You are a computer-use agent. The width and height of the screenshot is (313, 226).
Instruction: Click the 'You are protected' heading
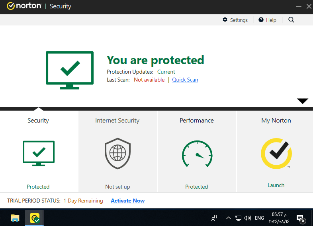click(155, 60)
